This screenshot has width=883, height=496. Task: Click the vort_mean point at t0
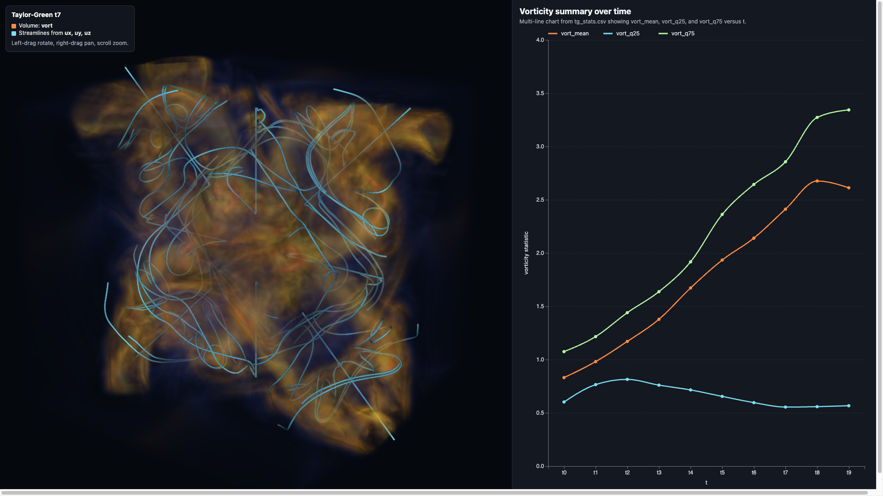(x=564, y=378)
